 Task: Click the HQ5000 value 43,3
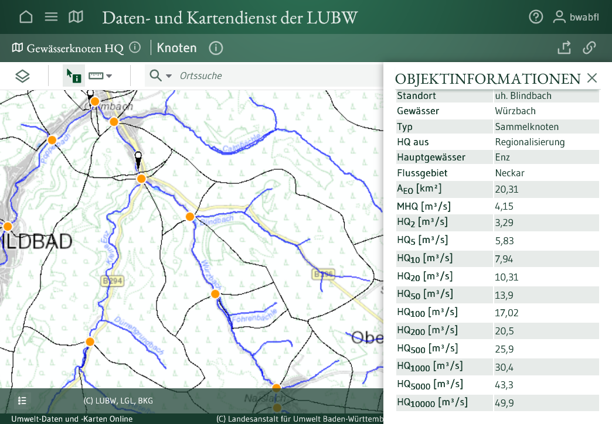[x=504, y=385]
